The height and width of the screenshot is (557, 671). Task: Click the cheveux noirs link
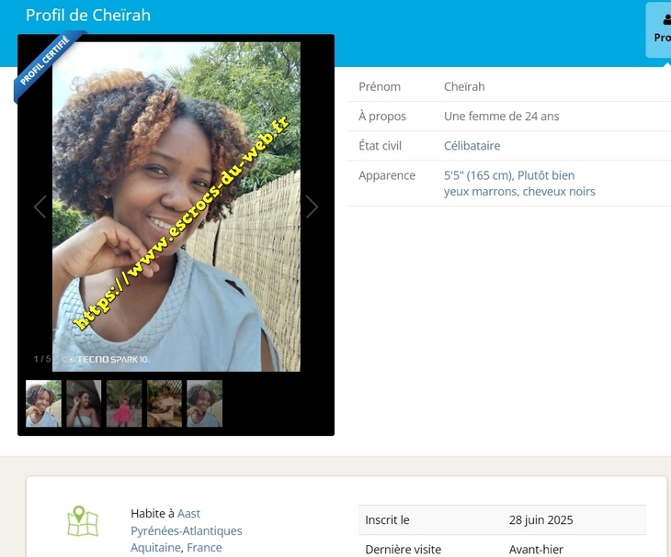559,192
